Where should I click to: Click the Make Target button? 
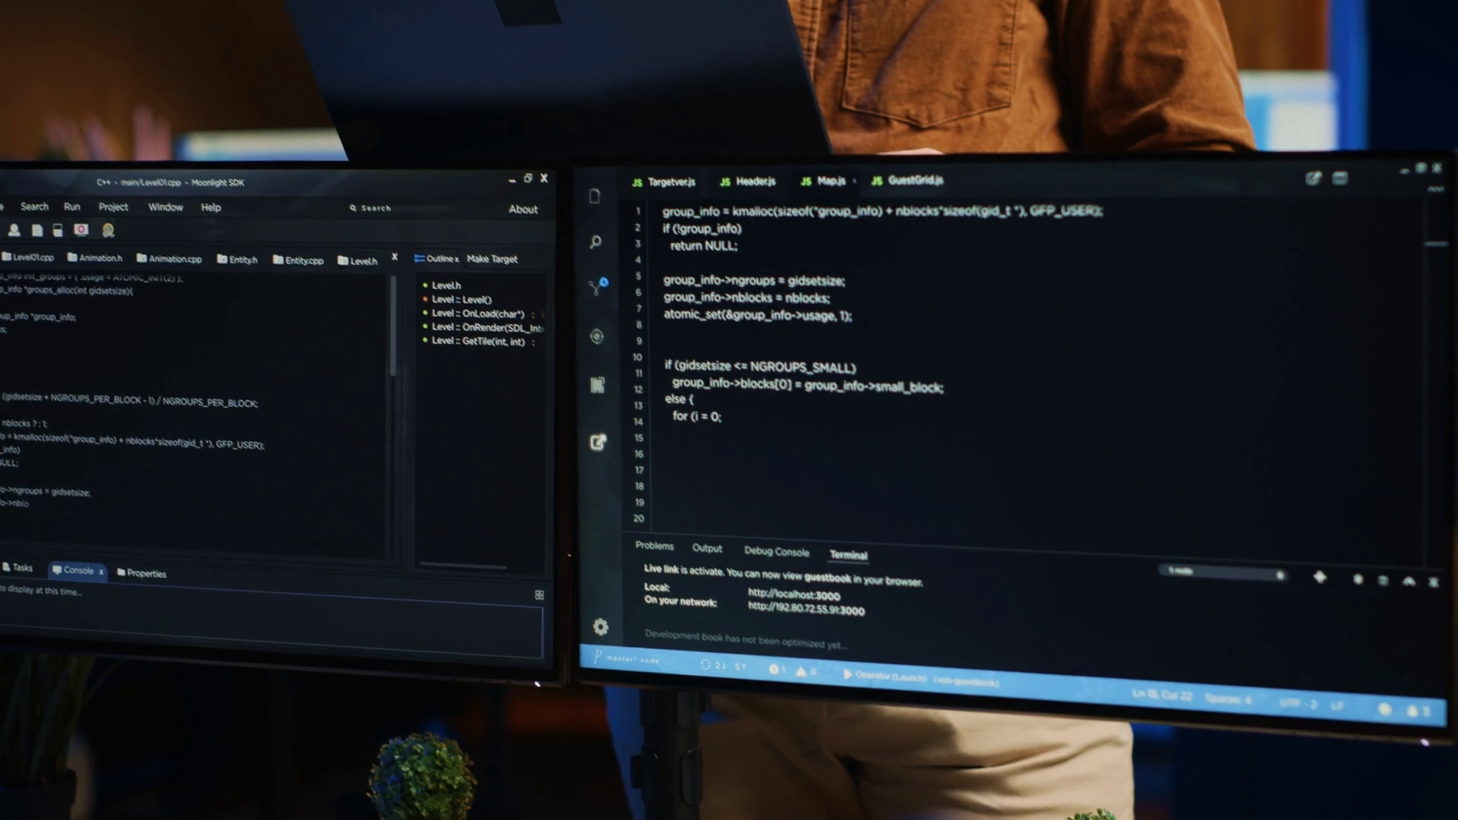click(x=491, y=259)
